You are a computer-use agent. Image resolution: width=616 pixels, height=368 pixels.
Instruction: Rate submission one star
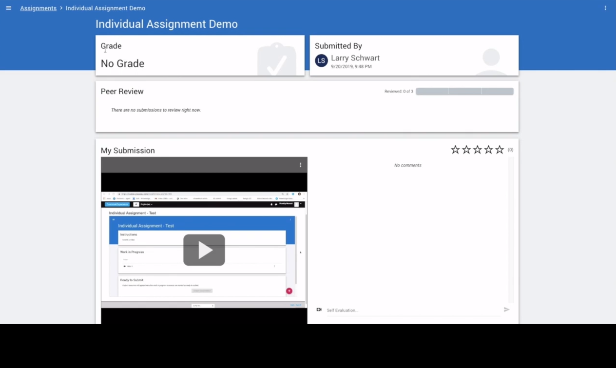point(455,150)
